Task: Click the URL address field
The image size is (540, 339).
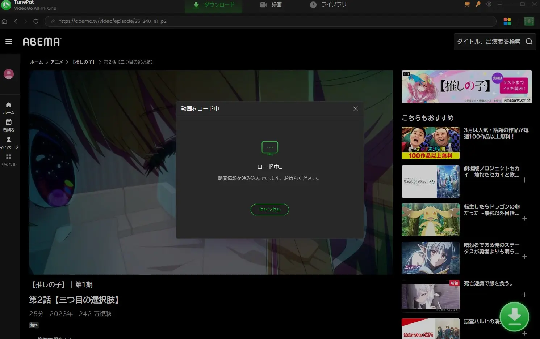Action: click(x=270, y=21)
